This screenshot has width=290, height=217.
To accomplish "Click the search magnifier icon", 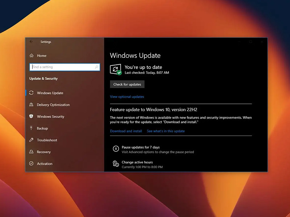I will [96, 67].
